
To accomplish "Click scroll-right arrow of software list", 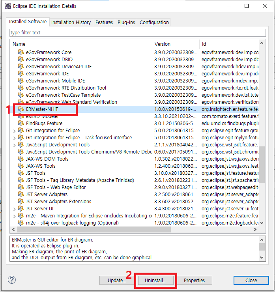I will tap(255, 229).
